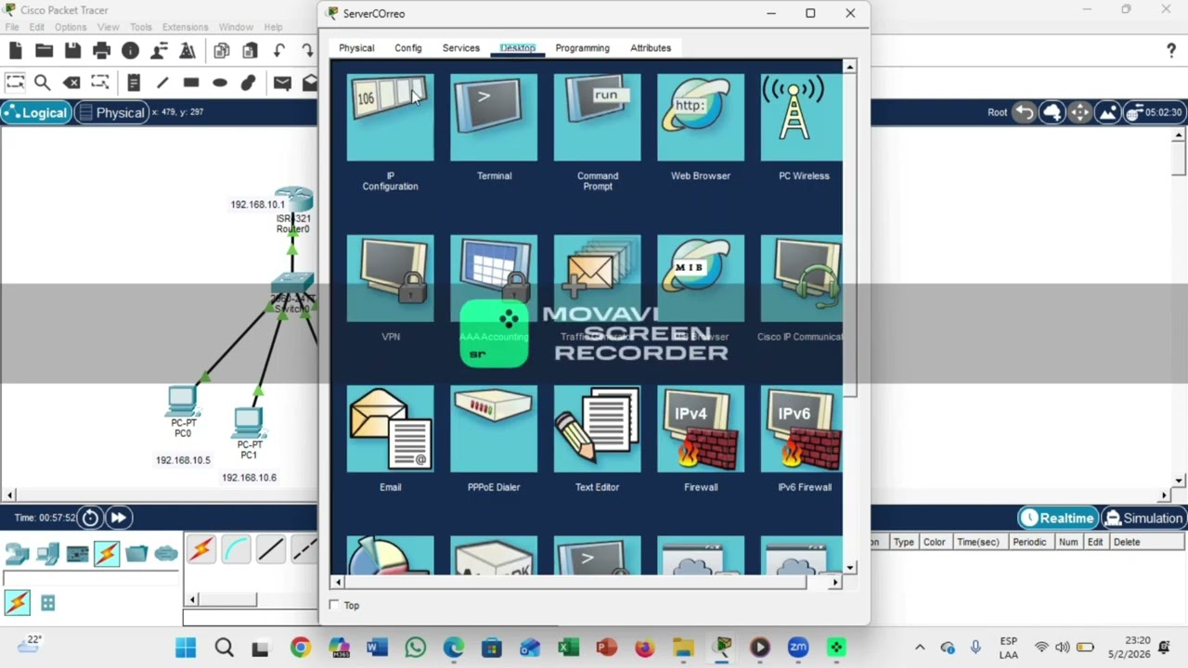
Task: Pick the console cable type
Action: click(x=236, y=551)
